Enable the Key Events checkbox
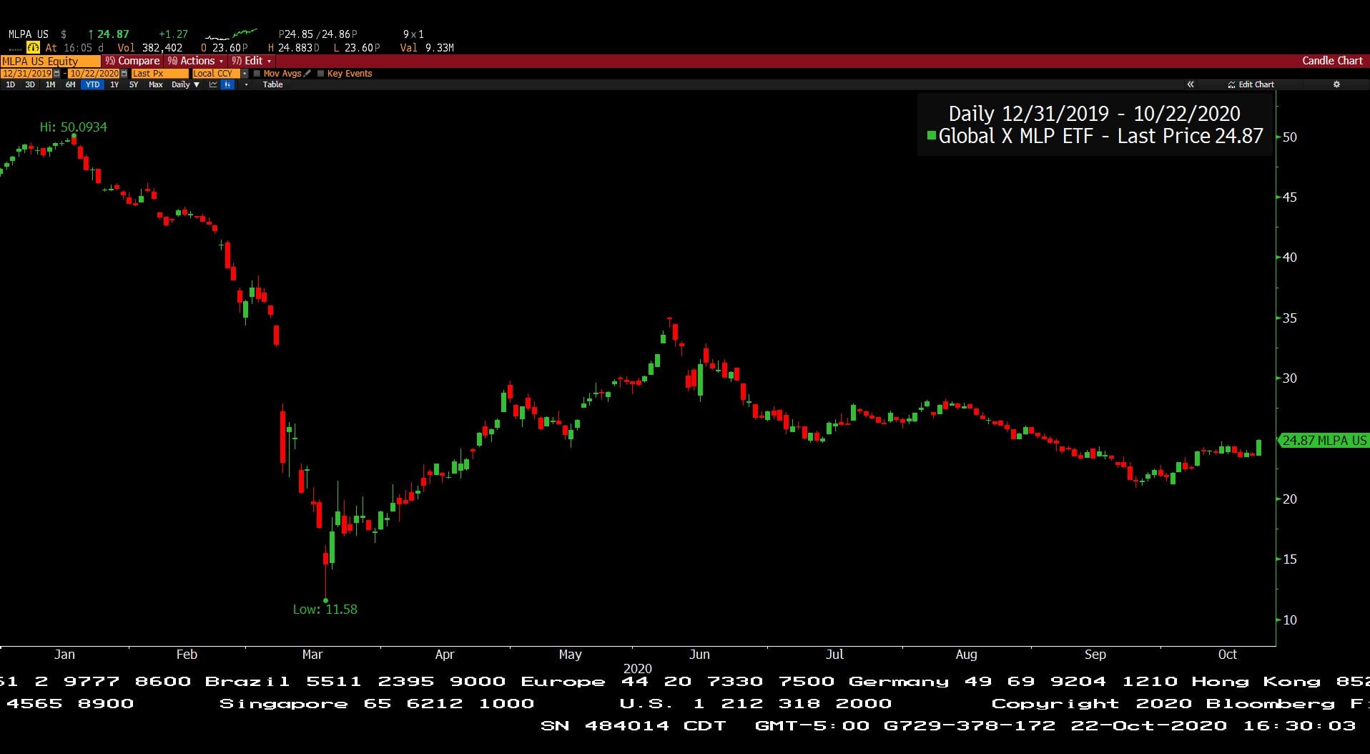The width and height of the screenshot is (1370, 754). tap(320, 73)
